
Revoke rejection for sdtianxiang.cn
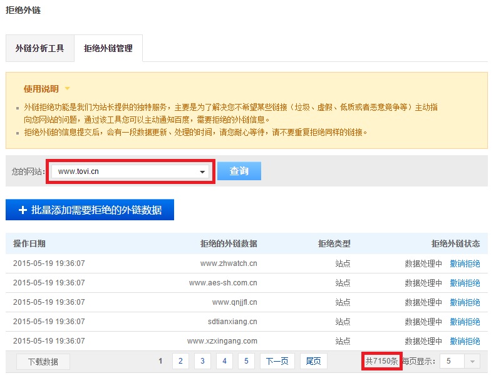pos(465,322)
